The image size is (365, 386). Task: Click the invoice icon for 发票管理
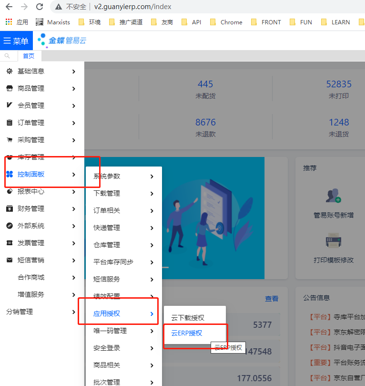(10, 243)
